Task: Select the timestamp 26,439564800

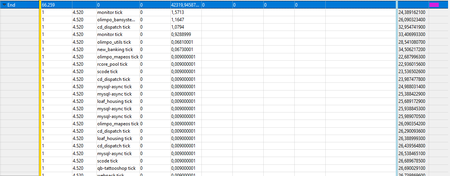Action: (412, 146)
